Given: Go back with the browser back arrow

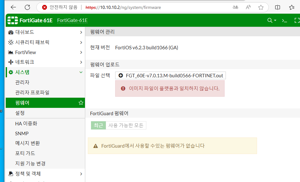Looking at the screenshot, I should coord(13,7).
